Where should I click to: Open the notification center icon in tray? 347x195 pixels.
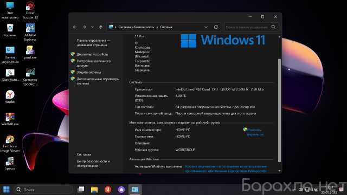341,190
